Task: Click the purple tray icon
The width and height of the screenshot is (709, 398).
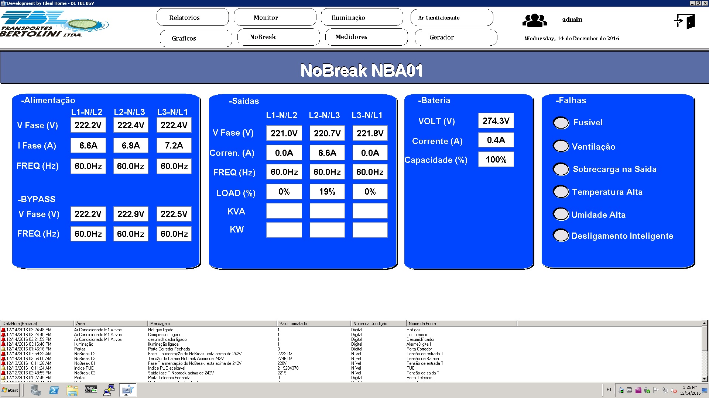Action: coord(638,390)
